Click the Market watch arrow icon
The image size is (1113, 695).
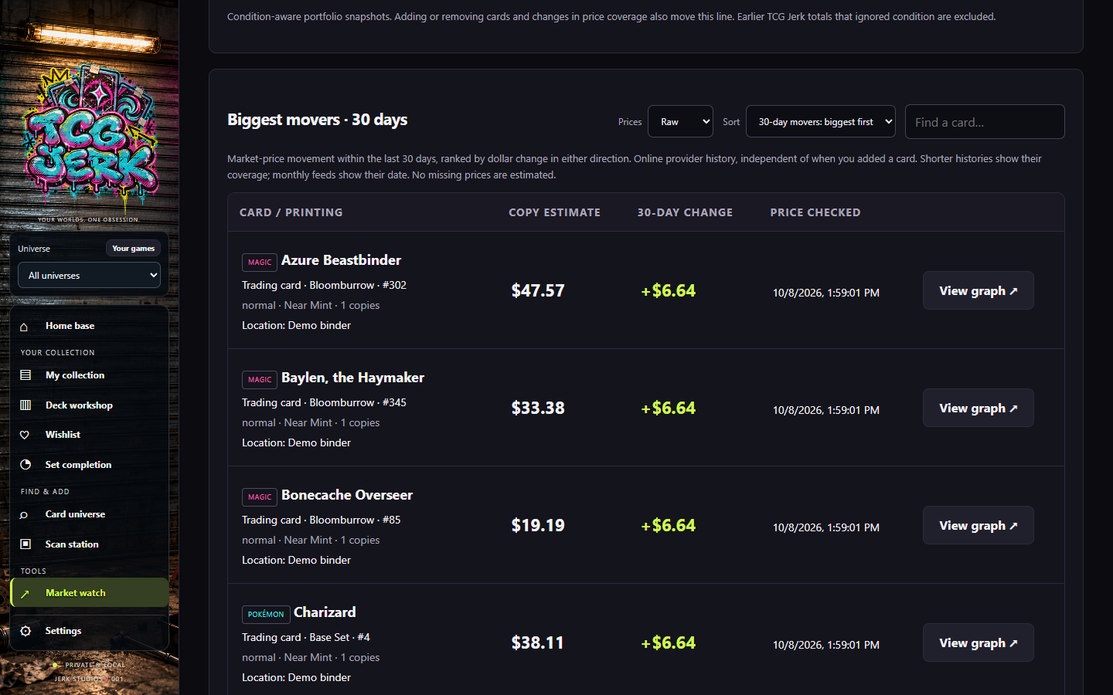[25, 594]
